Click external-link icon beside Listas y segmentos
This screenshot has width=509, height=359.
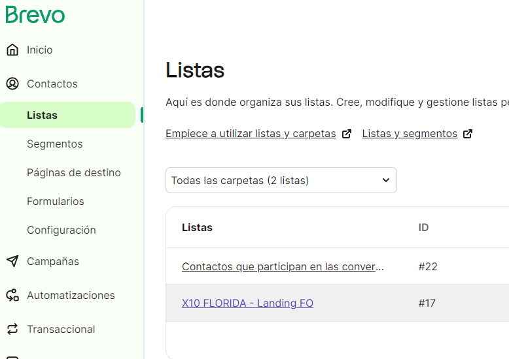point(468,134)
